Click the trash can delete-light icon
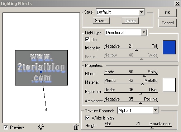 (76, 127)
